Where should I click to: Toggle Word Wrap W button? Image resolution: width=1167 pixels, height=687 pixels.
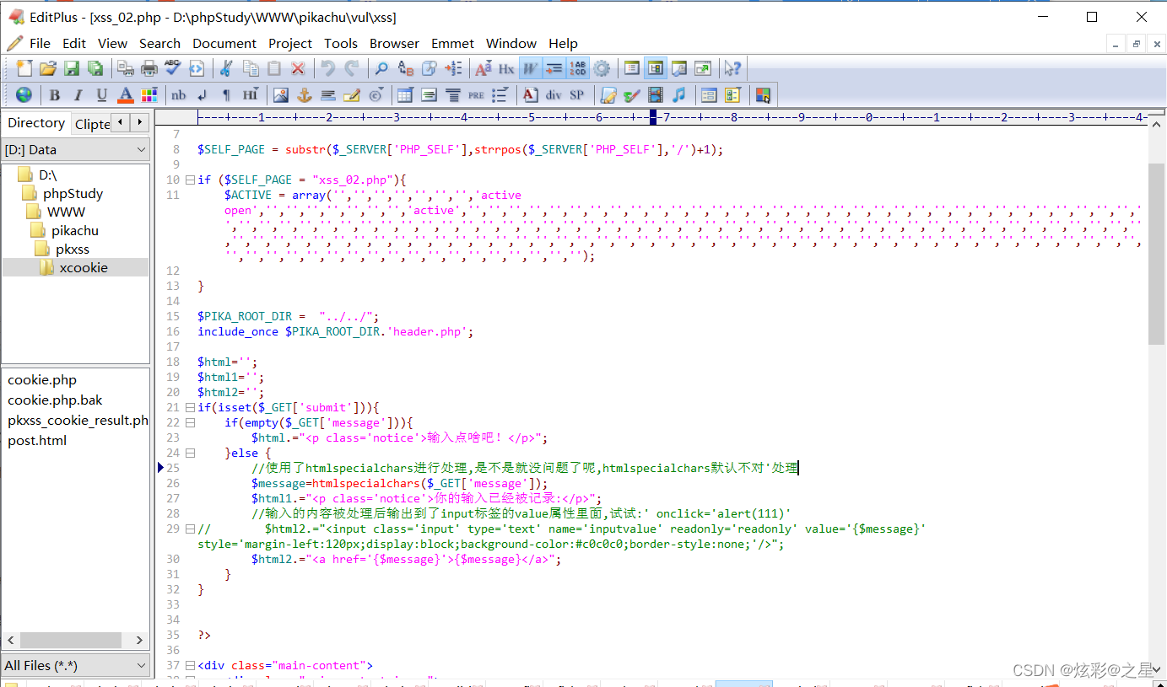tap(531, 68)
